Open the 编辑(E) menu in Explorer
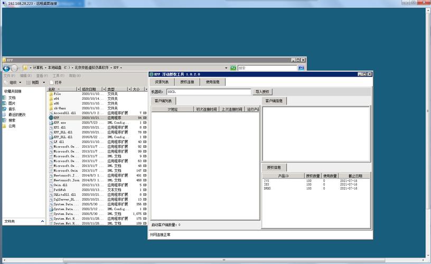Viewport: 431px width, 264px height. tap(25, 76)
